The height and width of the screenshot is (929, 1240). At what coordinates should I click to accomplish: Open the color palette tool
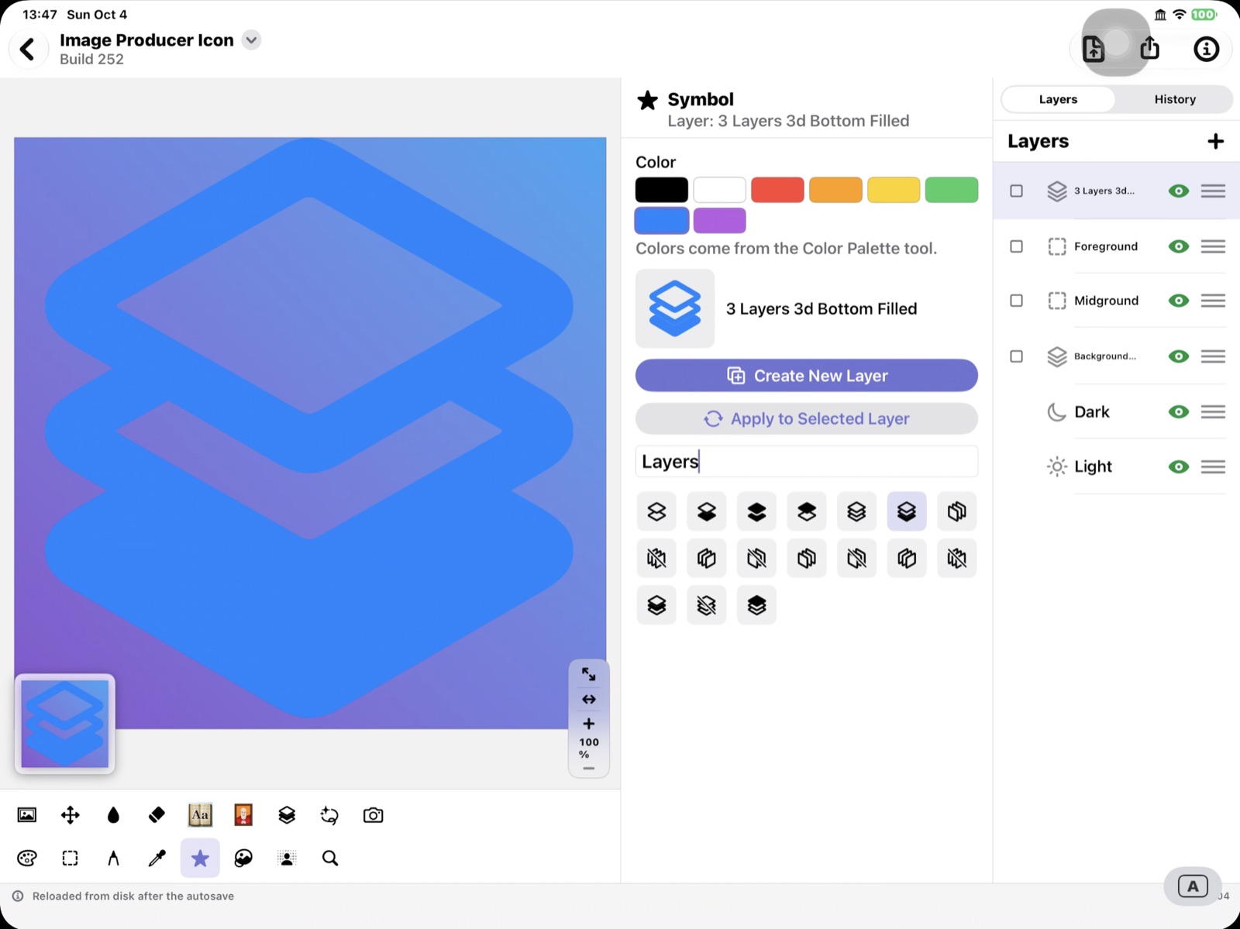coord(27,858)
